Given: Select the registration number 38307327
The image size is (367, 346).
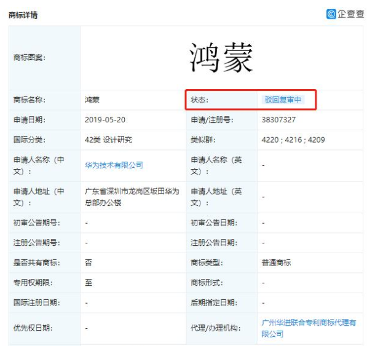Looking at the screenshot, I should (278, 120).
